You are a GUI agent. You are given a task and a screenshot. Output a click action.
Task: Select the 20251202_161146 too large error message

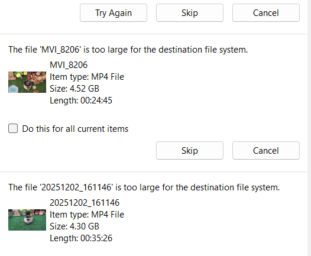coord(144,187)
